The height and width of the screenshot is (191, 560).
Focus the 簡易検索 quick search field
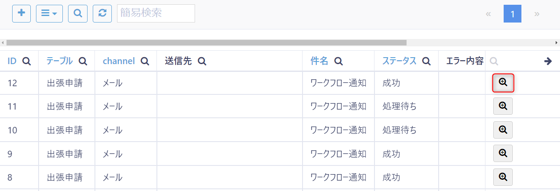pos(156,13)
